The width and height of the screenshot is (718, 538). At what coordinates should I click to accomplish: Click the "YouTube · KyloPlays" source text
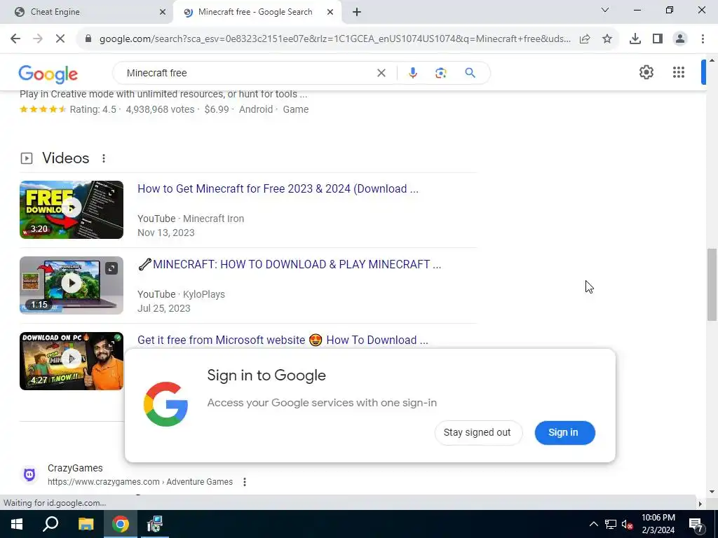[181, 294]
